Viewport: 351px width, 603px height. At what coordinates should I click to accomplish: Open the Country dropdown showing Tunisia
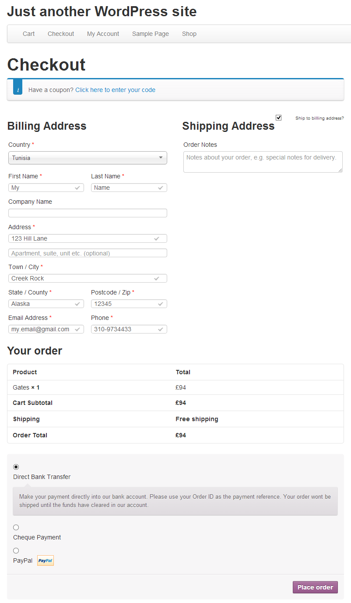(88, 158)
